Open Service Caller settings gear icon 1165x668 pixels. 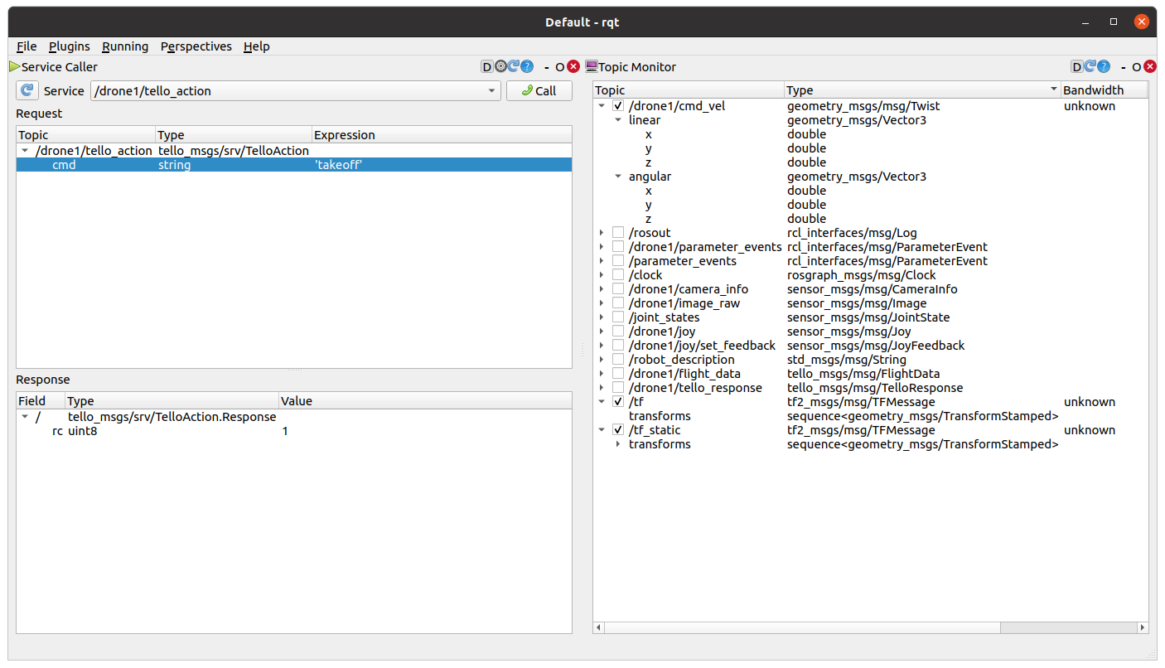(500, 66)
